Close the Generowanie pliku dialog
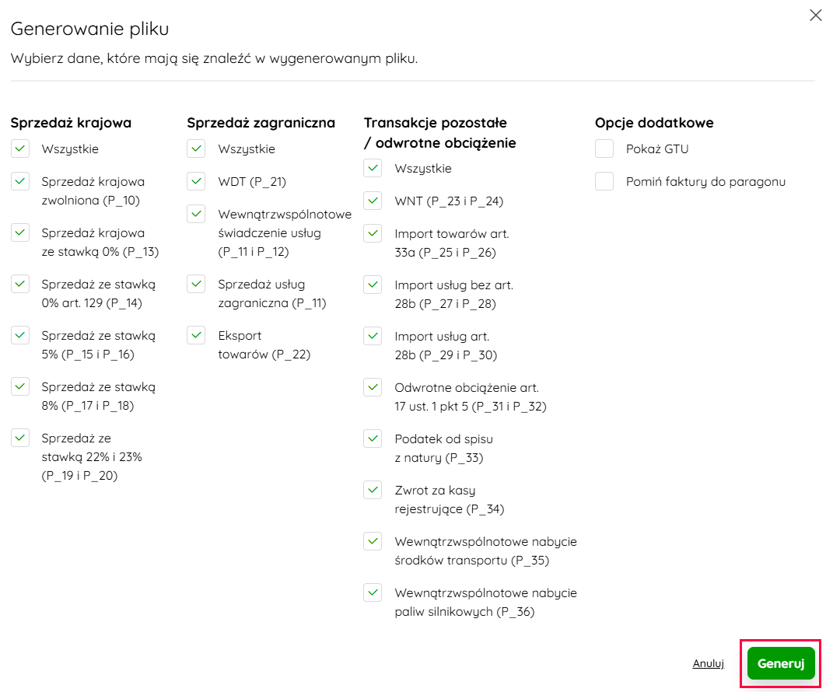833x692 pixels. (815, 16)
